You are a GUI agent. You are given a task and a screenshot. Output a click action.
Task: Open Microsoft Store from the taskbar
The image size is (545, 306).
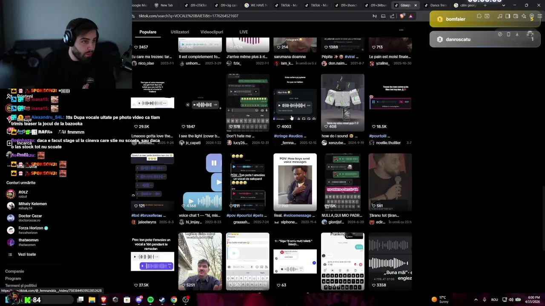[x=127, y=300]
